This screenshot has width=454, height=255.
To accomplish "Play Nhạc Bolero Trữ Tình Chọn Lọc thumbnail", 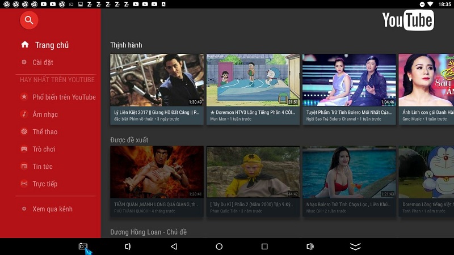I will (349, 172).
